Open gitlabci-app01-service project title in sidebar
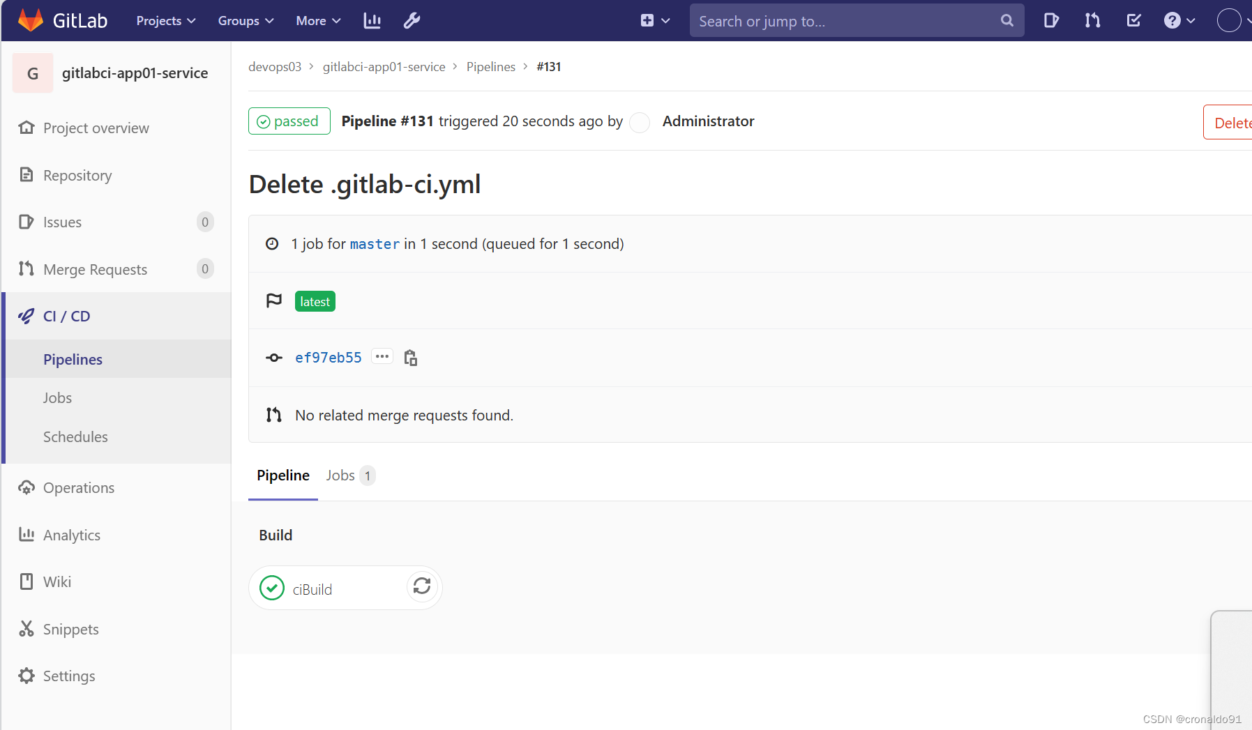 pos(135,73)
